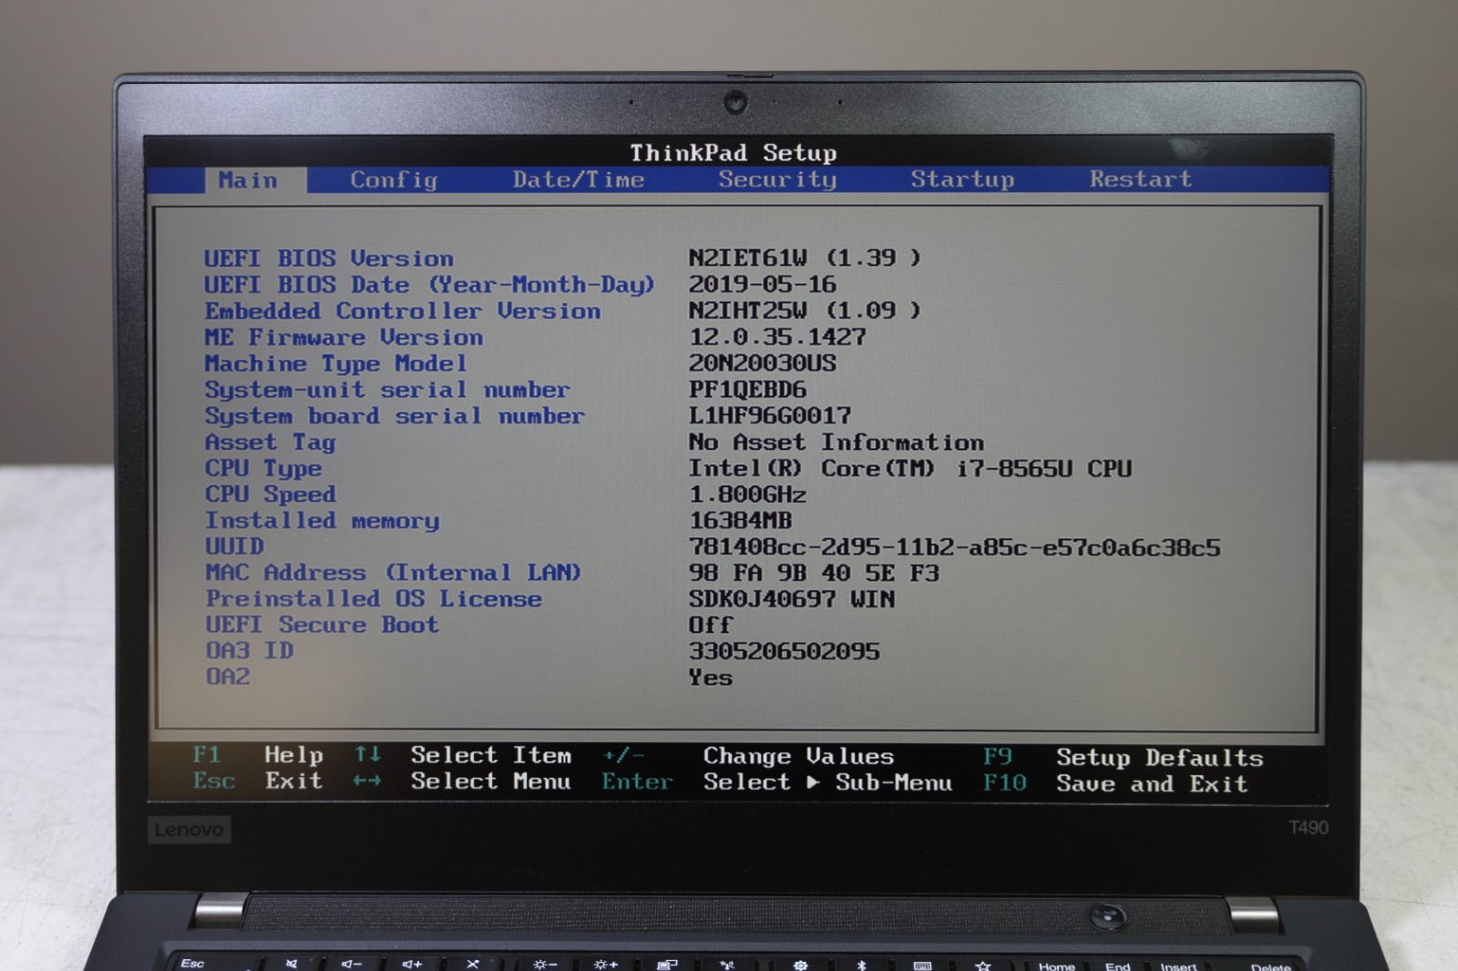Click the UEFI BIOS Version label
Image resolution: width=1458 pixels, height=971 pixels.
[329, 259]
